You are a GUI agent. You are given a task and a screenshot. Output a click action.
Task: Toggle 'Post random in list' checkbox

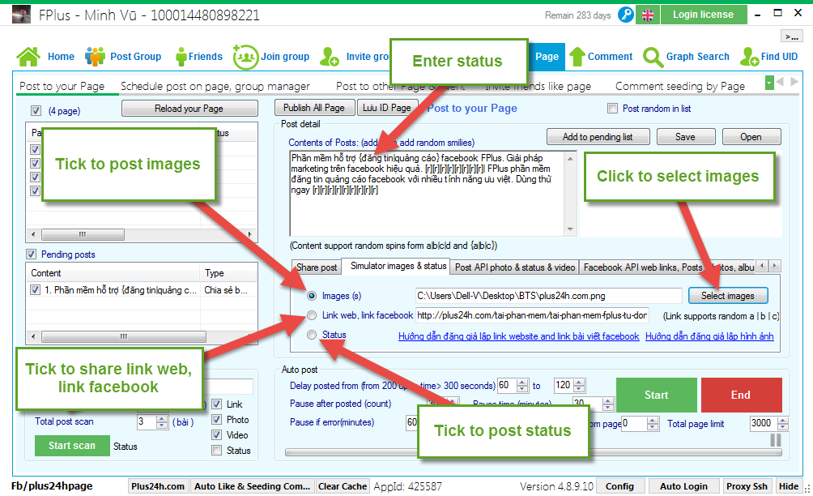pos(612,109)
